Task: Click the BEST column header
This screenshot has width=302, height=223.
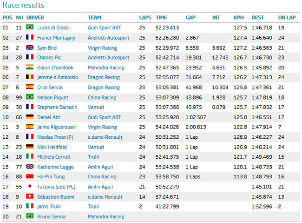Action: (x=258, y=18)
